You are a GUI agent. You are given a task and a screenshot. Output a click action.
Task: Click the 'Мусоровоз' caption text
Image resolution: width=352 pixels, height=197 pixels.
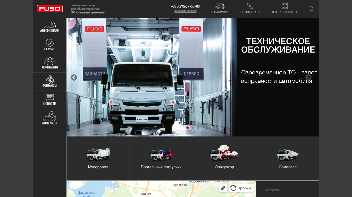(x=98, y=167)
